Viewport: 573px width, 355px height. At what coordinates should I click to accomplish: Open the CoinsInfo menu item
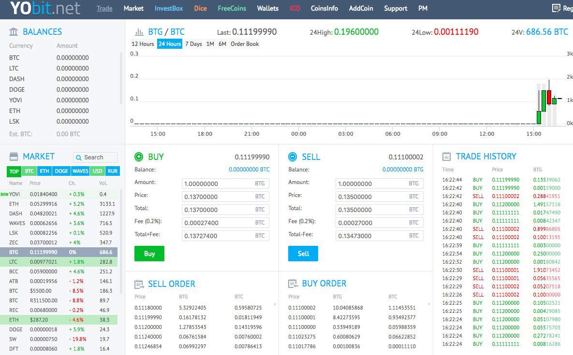click(324, 8)
